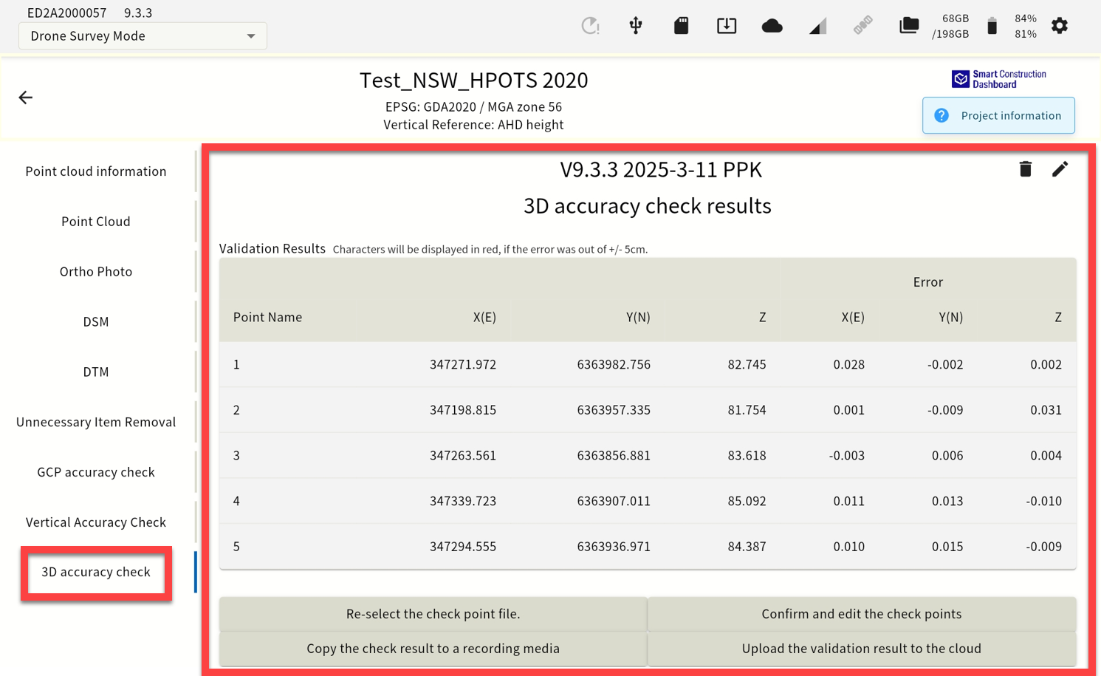Click the Project information button

pos(998,115)
